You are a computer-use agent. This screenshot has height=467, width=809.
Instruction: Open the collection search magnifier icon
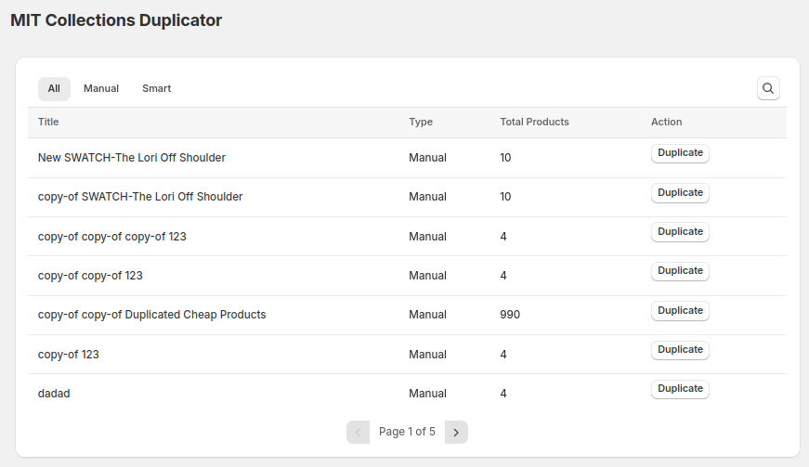coord(768,88)
